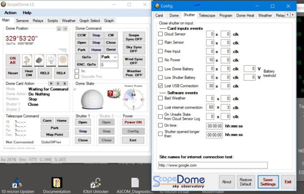The image size is (304, 194).
Task: Click the Heat DM button
Action: 29,73
